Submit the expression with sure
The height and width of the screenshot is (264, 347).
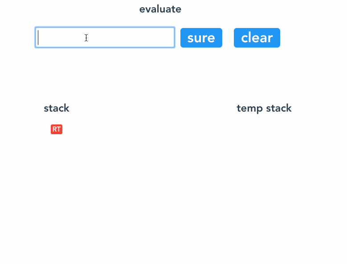click(201, 38)
